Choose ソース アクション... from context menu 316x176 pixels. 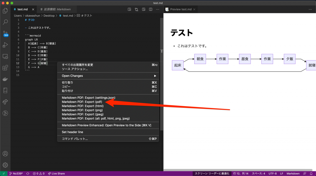click(108, 69)
